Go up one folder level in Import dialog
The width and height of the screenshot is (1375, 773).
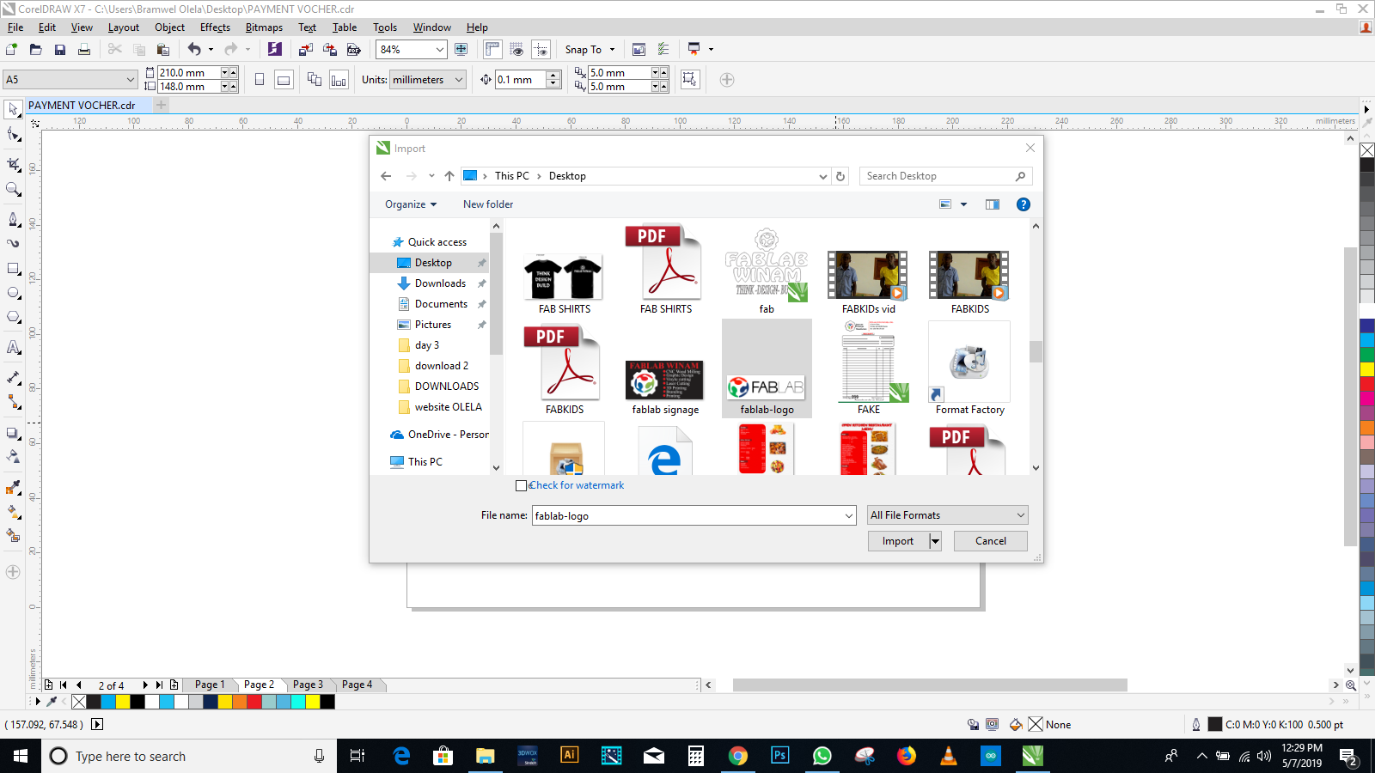pyautogui.click(x=449, y=176)
